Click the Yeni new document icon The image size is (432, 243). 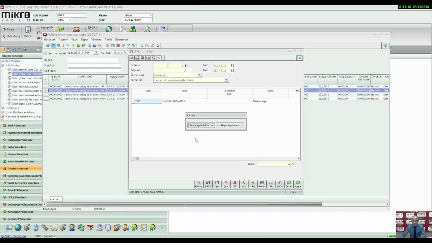(217, 184)
